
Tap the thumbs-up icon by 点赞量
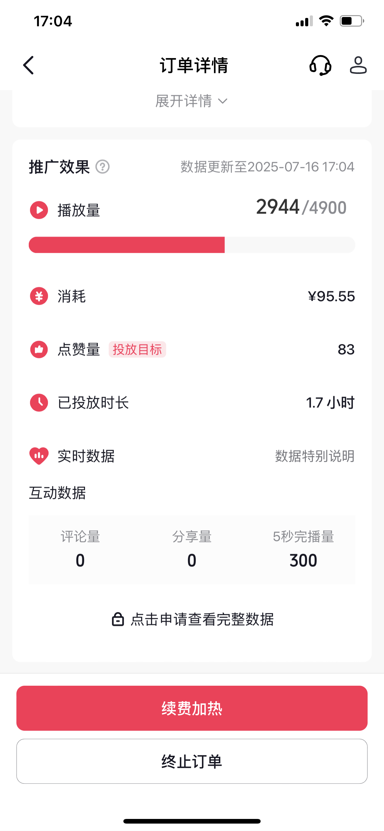point(39,349)
